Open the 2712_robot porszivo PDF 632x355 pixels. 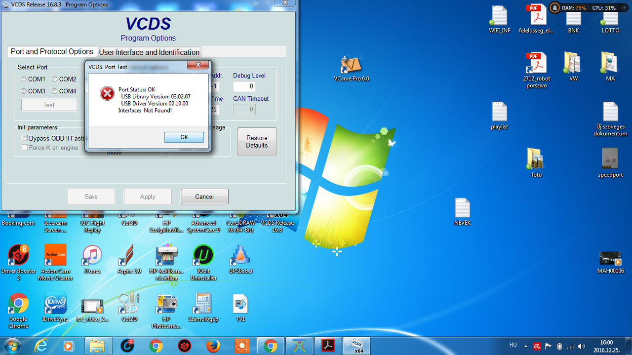pos(536,70)
